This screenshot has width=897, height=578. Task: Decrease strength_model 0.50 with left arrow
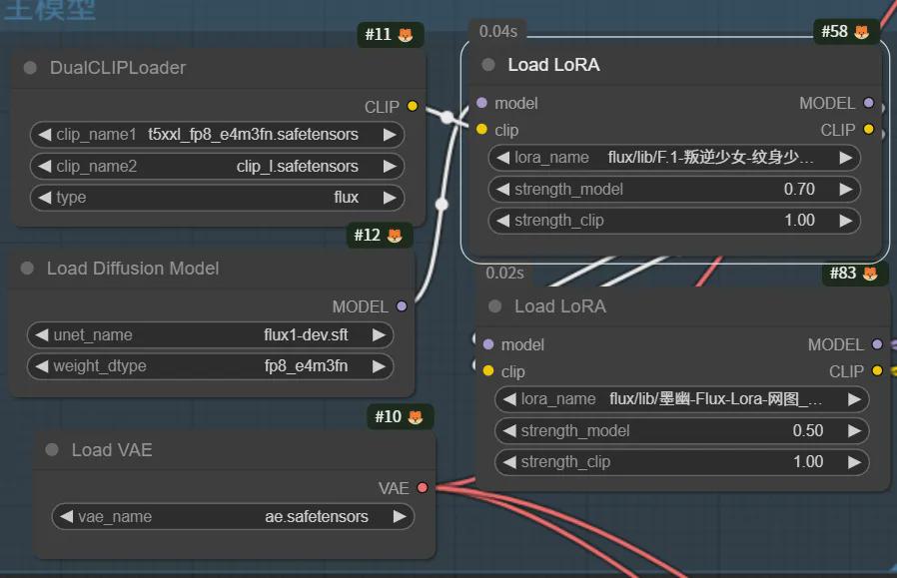click(509, 431)
